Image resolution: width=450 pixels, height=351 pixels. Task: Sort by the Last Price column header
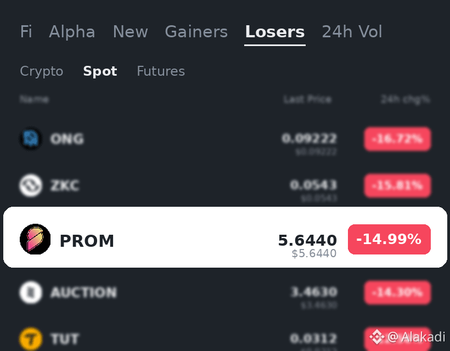(x=307, y=99)
